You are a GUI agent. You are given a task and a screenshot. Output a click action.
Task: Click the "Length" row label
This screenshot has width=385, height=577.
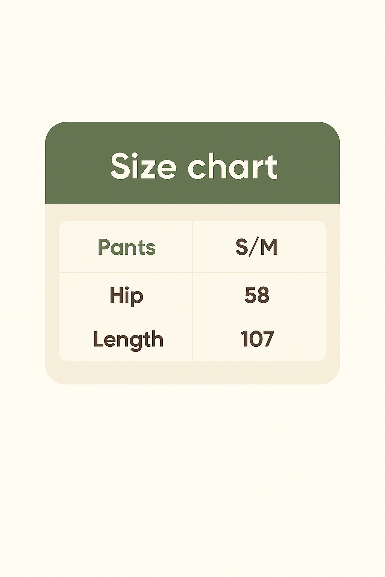(x=128, y=340)
